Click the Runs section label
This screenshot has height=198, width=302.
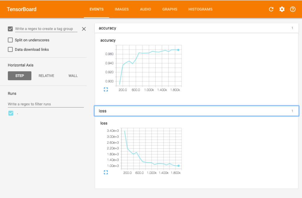coord(12,94)
